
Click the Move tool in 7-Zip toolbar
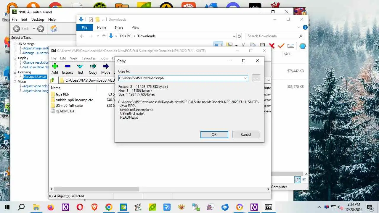coord(106,69)
